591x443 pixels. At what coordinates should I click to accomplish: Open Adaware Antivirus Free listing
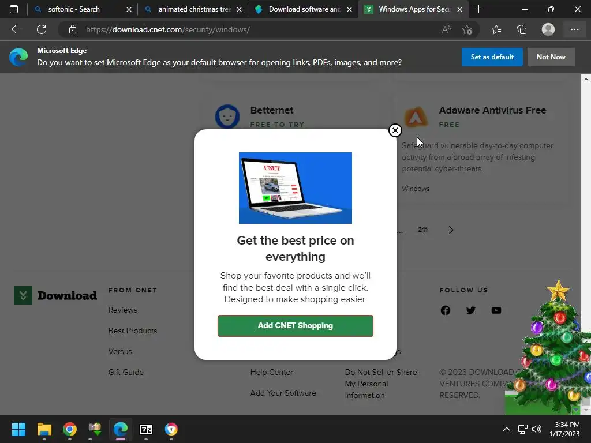click(492, 110)
